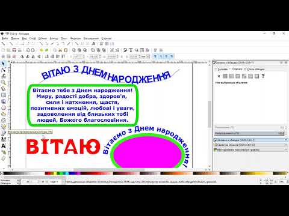Toggle current layer lock in status bar
This screenshot has height=216, width=289.
tap(46, 182)
